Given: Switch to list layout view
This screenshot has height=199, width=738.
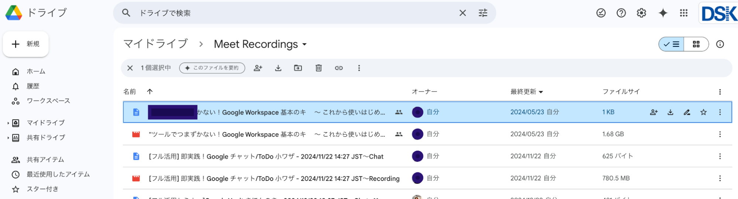Looking at the screenshot, I should click(x=672, y=44).
